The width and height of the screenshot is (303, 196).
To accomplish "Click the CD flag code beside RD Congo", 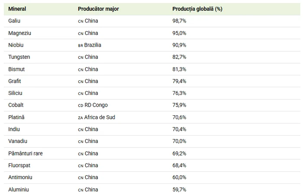I will point(81,105).
